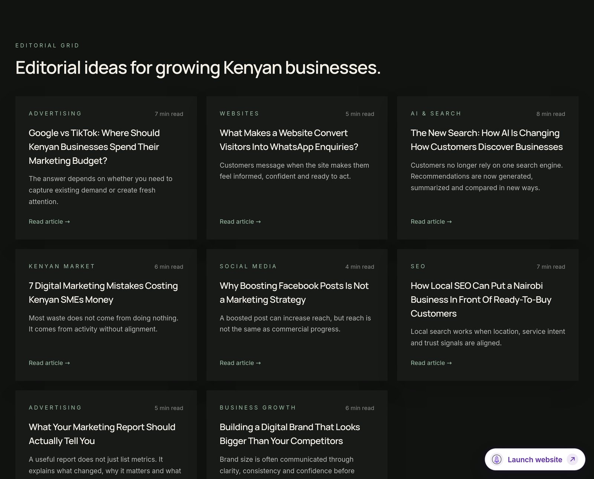Click the BUSINESS GROWTH category label

pyautogui.click(x=258, y=408)
